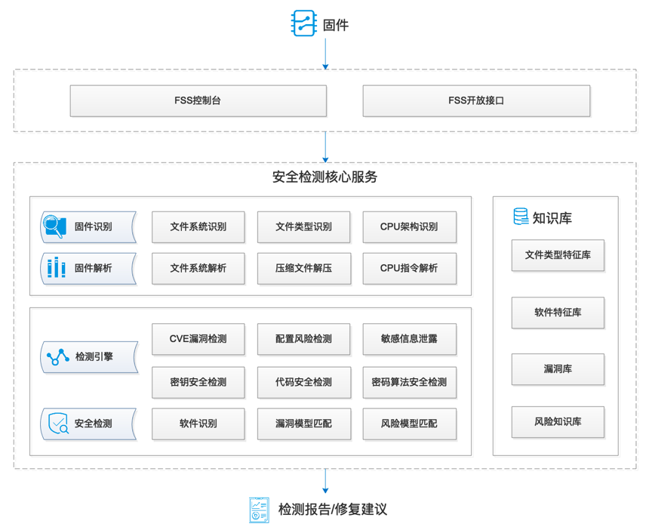Select the FSS开放接口 box
Screen dimensions: 652x530
coord(476,100)
